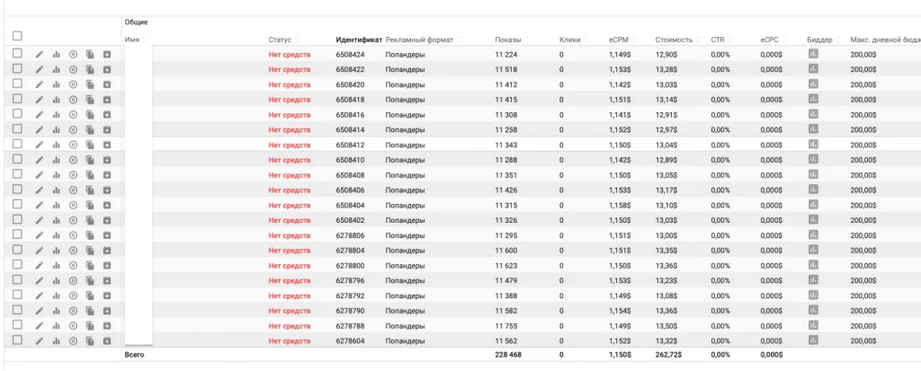The height and width of the screenshot is (371, 921).
Task: Click the Всего totals row label
Action: point(134,355)
